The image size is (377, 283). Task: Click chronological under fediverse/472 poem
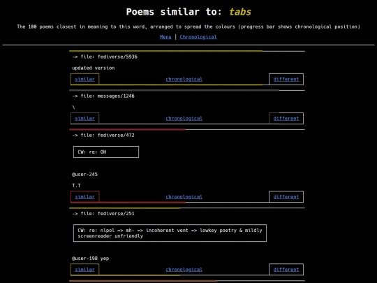click(184, 197)
